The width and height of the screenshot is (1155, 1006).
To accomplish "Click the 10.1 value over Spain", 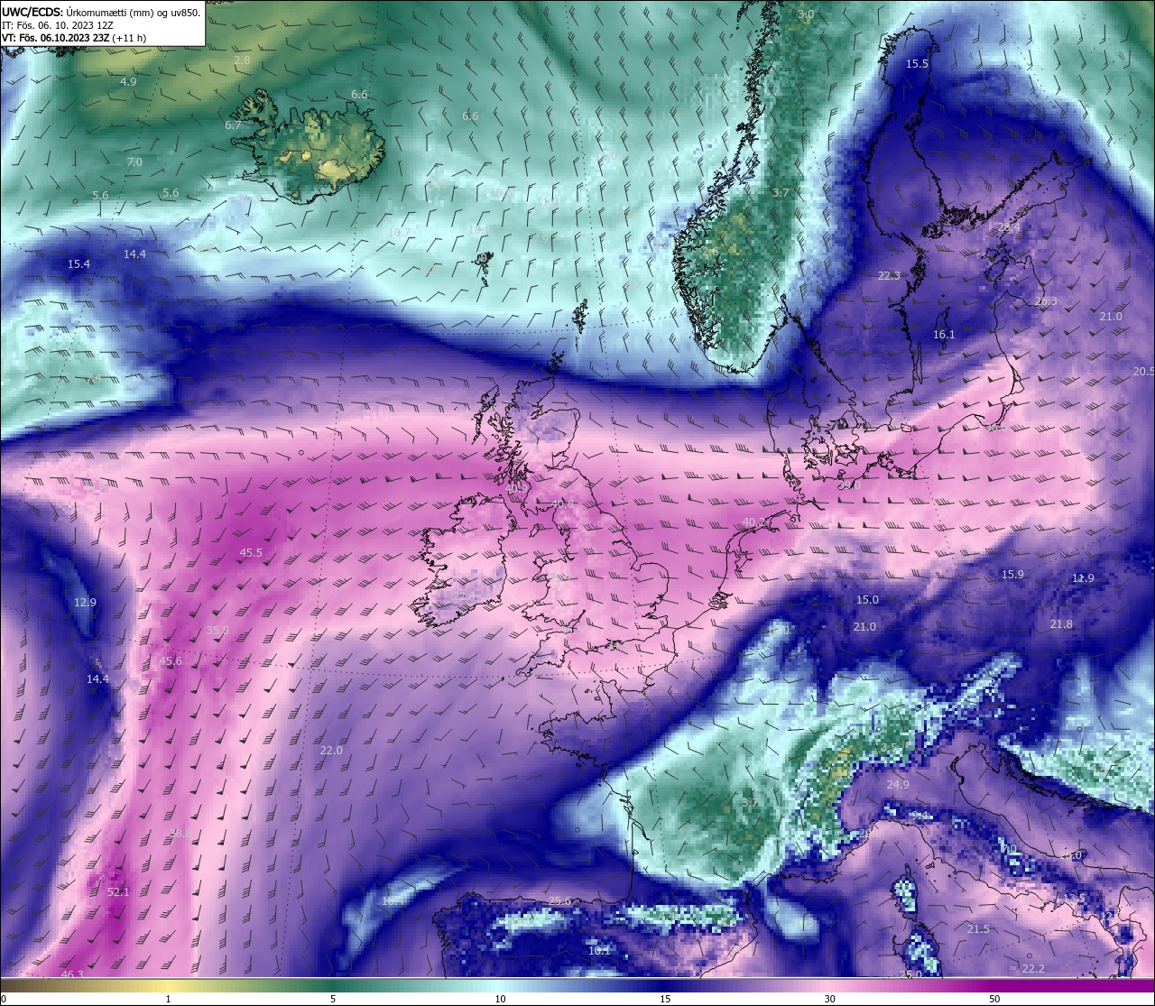I will pyautogui.click(x=598, y=950).
